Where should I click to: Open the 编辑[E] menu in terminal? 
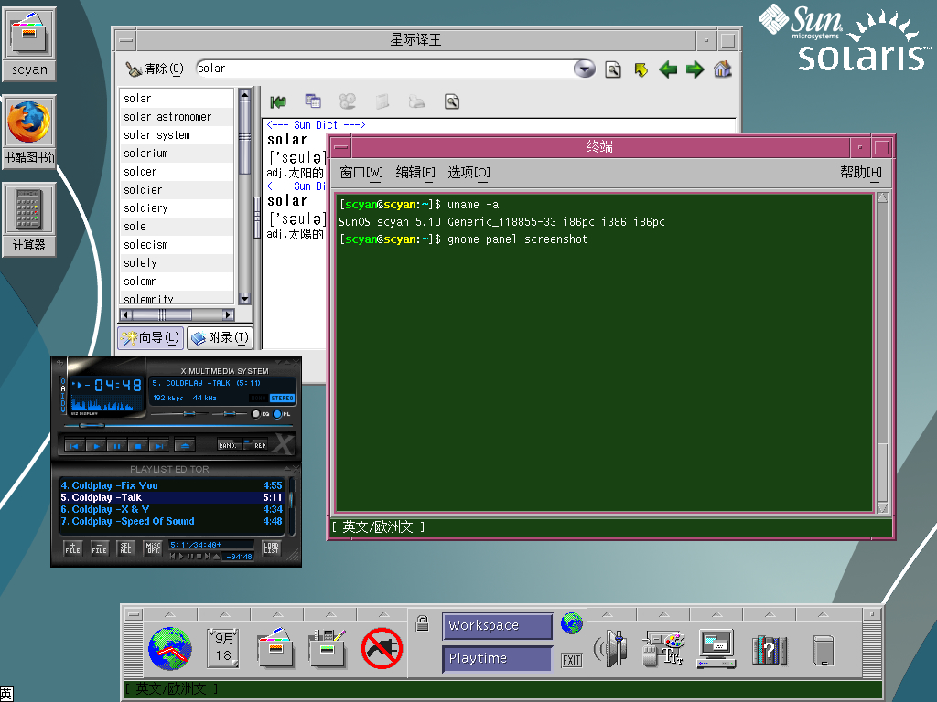tap(415, 173)
